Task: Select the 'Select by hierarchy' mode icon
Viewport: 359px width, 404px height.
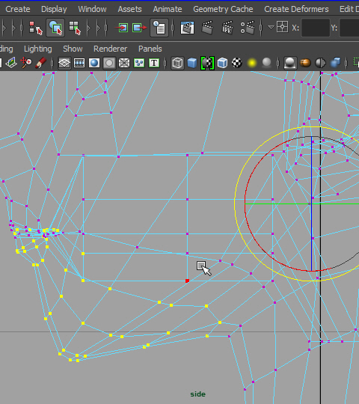Action: (x=36, y=28)
